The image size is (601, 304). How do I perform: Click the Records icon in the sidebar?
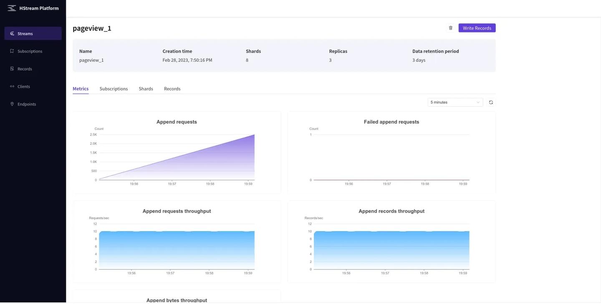(x=11, y=68)
